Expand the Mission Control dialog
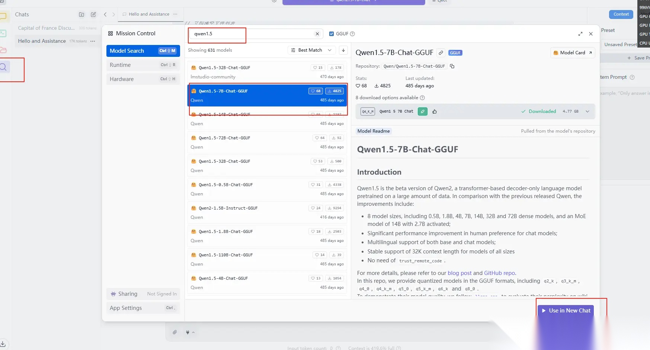This screenshot has height=350, width=650. tap(580, 34)
